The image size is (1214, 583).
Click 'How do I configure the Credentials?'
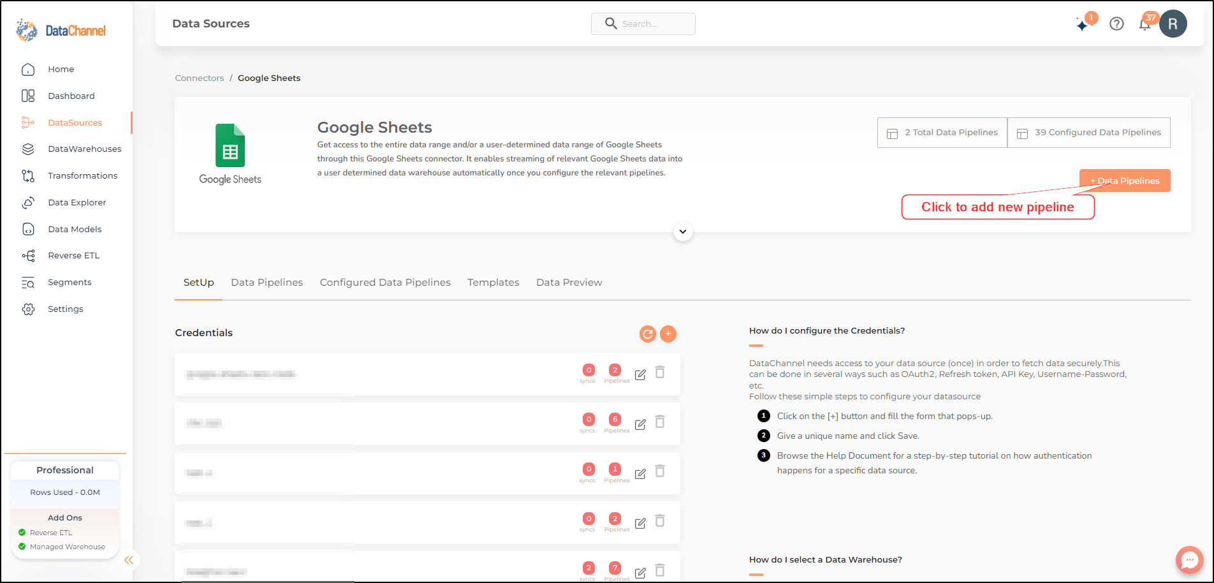click(x=827, y=331)
